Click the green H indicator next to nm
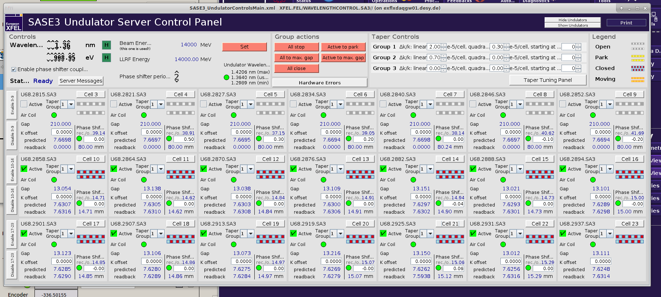Screen dimensions: 661x297 [x=106, y=45]
